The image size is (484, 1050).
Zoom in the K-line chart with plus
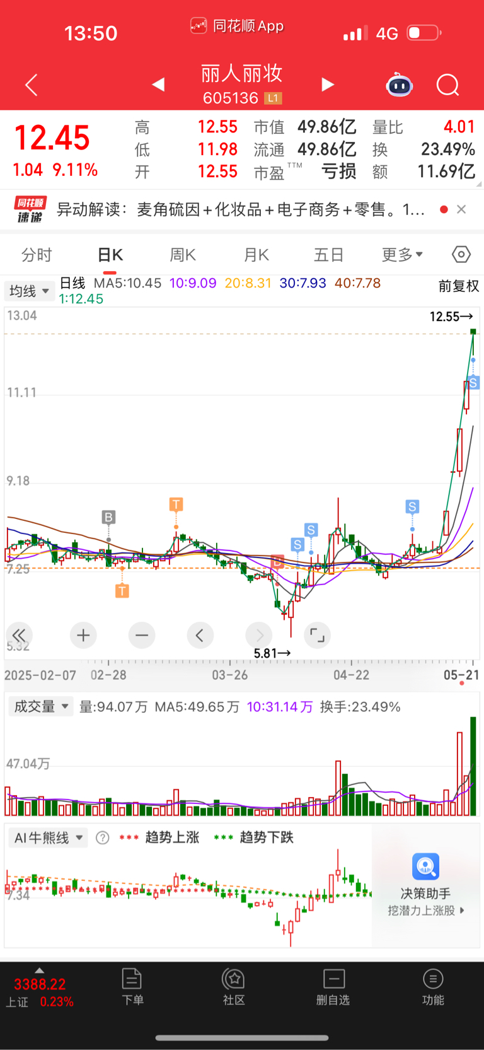point(83,635)
